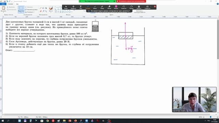Image resolution: width=219 pixels, height=123 pixels.
Task: Select the Color picker eyedropper tool
Action: [x=43, y=11]
